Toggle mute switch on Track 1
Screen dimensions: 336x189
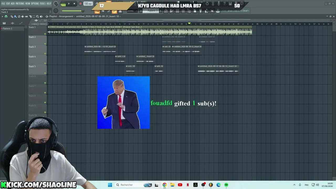click(x=45, y=34)
